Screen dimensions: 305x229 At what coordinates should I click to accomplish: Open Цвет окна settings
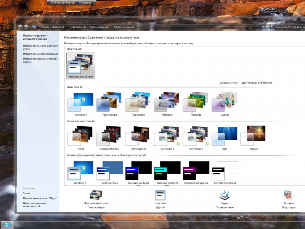click(160, 199)
